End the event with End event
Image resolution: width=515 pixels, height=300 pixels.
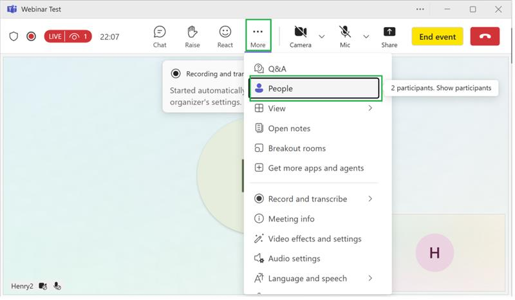(x=438, y=37)
